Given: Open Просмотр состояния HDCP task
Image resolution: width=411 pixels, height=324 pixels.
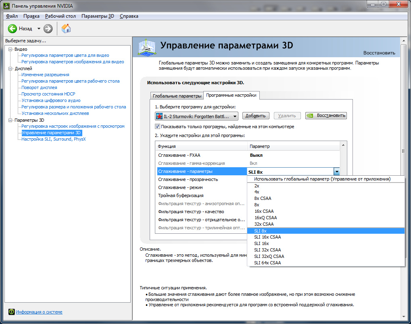Looking at the screenshot, I should (48, 94).
